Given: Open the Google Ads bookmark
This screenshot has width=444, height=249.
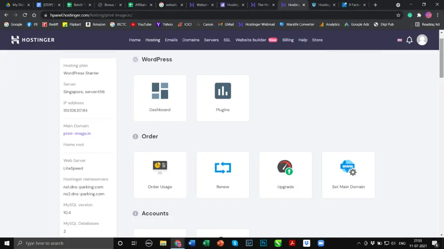Looking at the screenshot, I should [356, 24].
